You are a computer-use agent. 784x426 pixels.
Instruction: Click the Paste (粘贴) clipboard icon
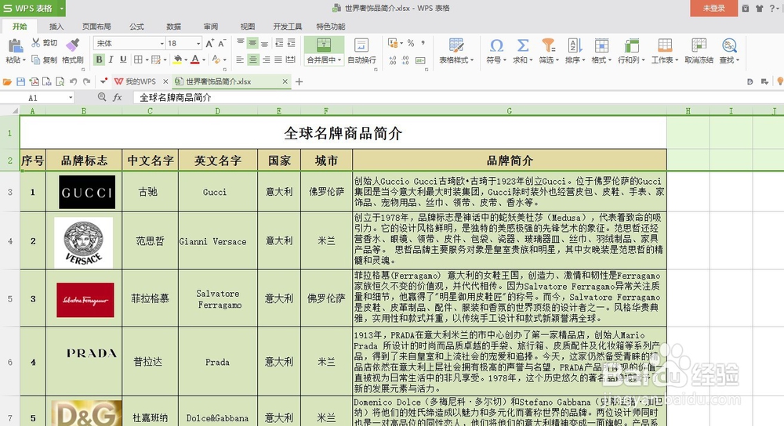point(16,45)
